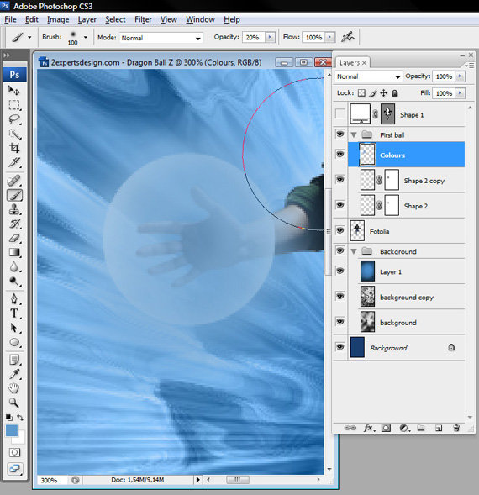The image size is (479, 495).
Task: Select the Hand tool
Action: click(14, 388)
